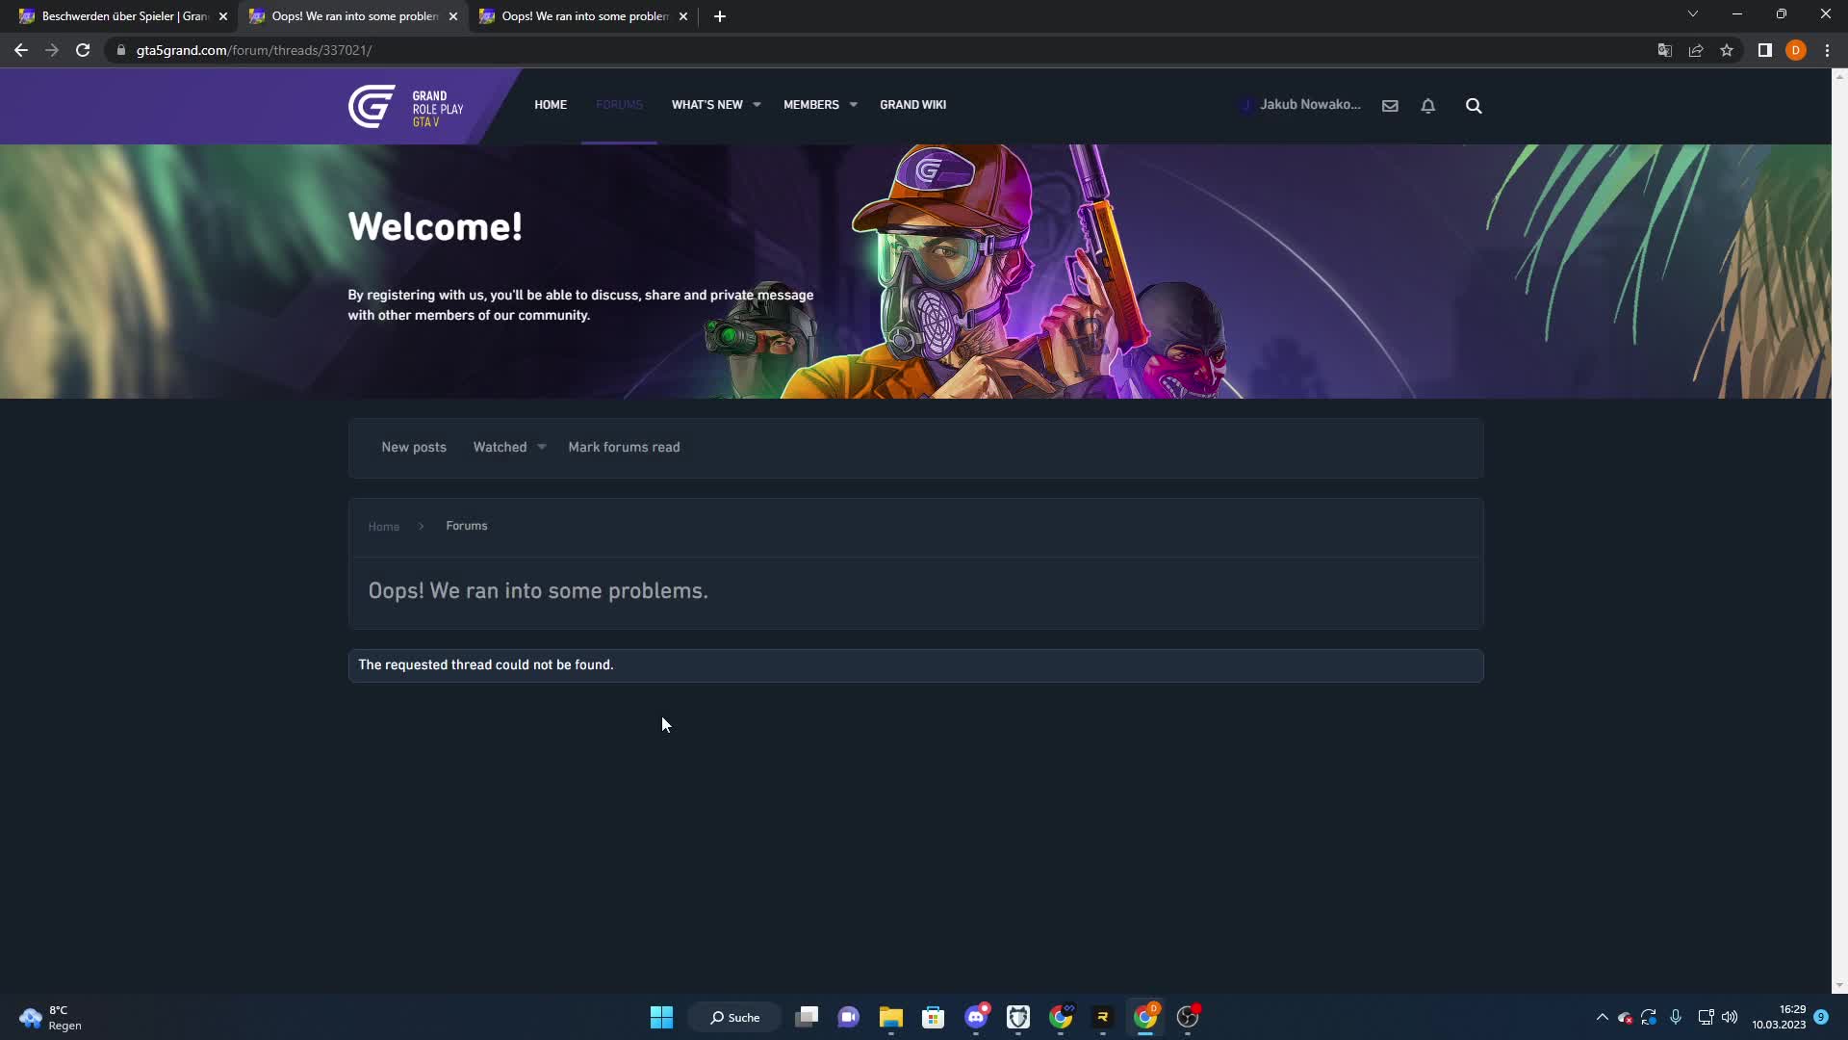View site information via lock icon
1848x1040 pixels.
121,50
